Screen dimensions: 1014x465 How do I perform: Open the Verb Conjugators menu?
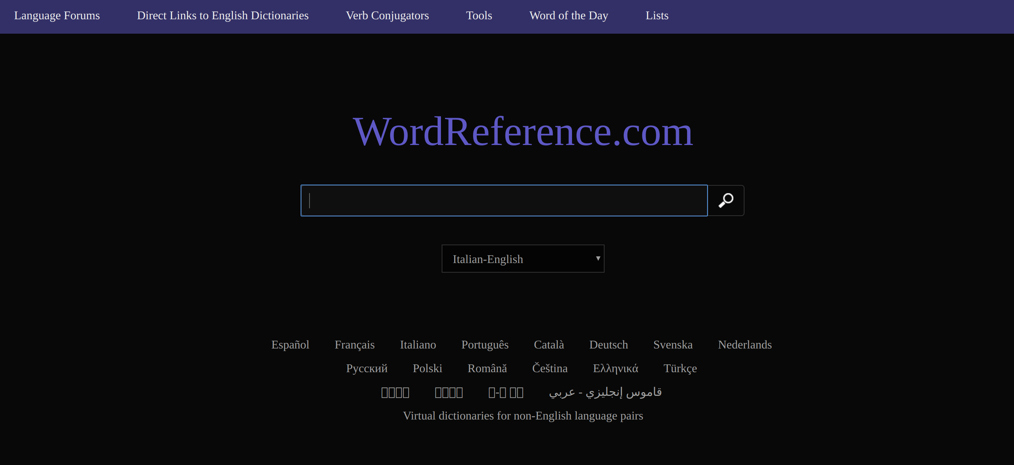(387, 16)
